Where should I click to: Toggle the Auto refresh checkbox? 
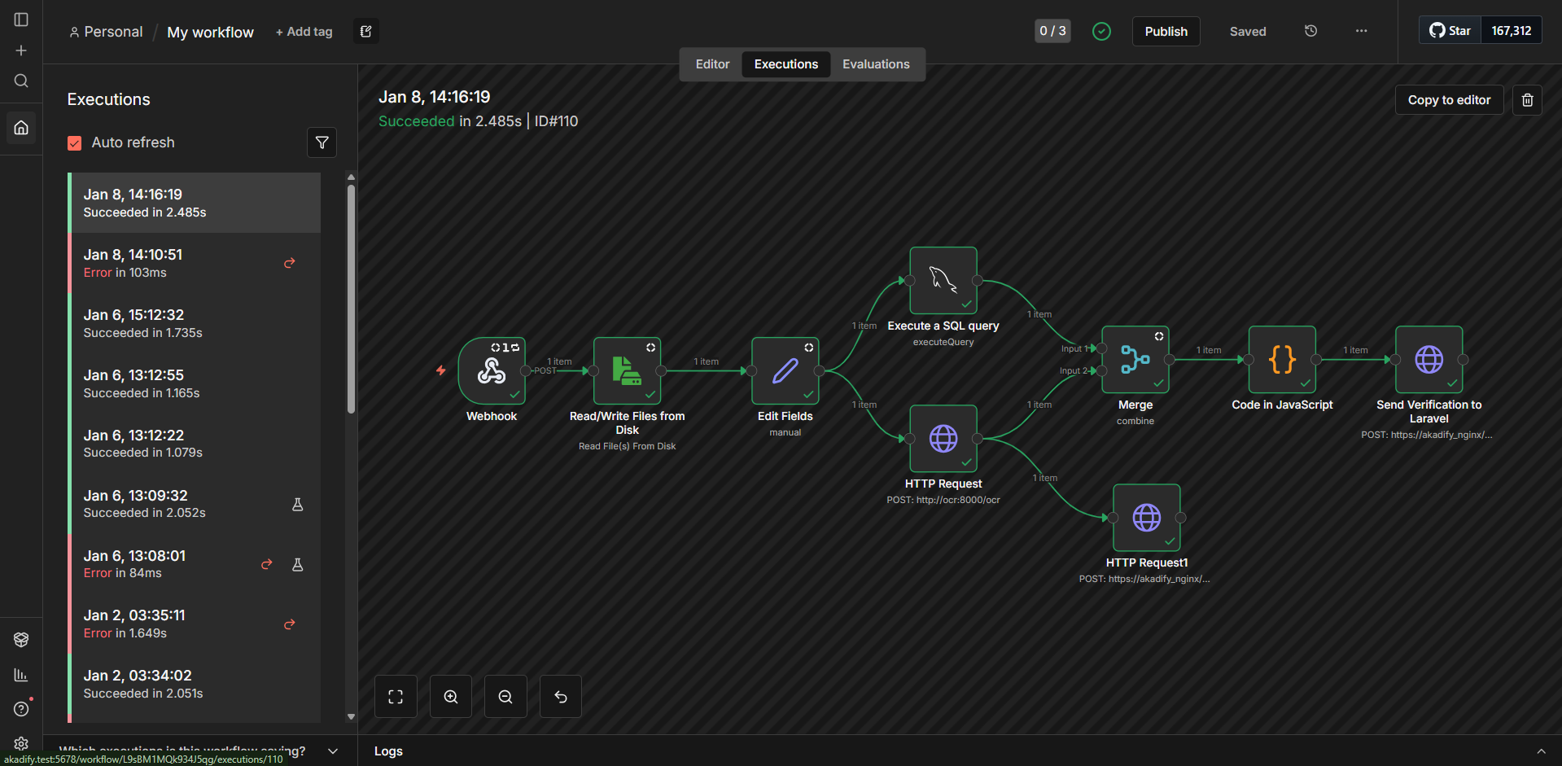click(75, 143)
